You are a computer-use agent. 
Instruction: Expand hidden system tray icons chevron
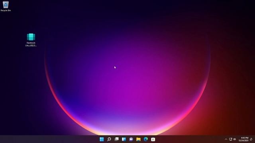tap(226, 139)
